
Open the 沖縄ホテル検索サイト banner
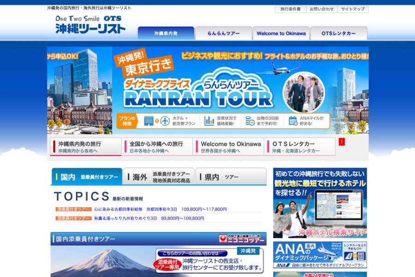(x=320, y=203)
